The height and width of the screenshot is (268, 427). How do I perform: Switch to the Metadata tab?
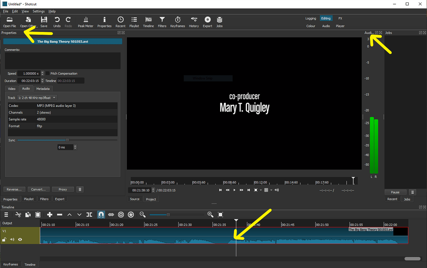tap(43, 89)
